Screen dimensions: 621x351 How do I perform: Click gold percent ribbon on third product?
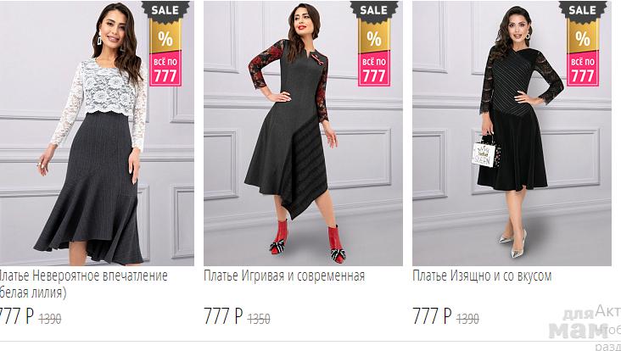point(583,36)
